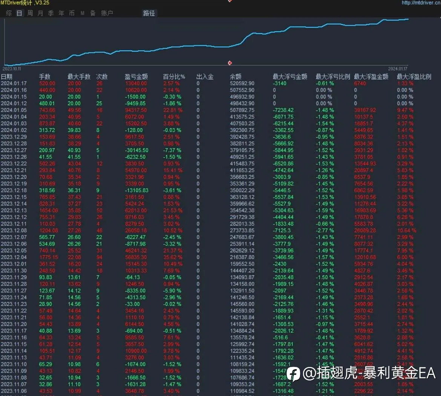Open the 年 yearly tab
441x396 pixels.
point(61,13)
